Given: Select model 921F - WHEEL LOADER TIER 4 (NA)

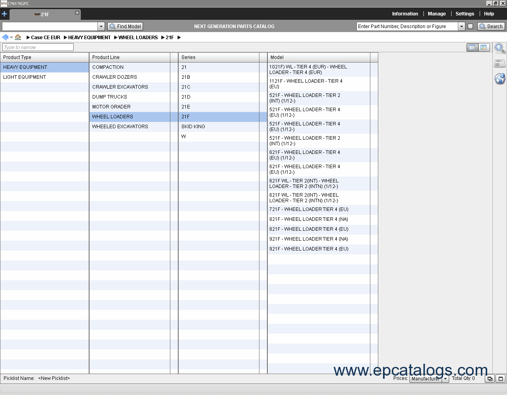Looking at the screenshot, I should (319, 239).
